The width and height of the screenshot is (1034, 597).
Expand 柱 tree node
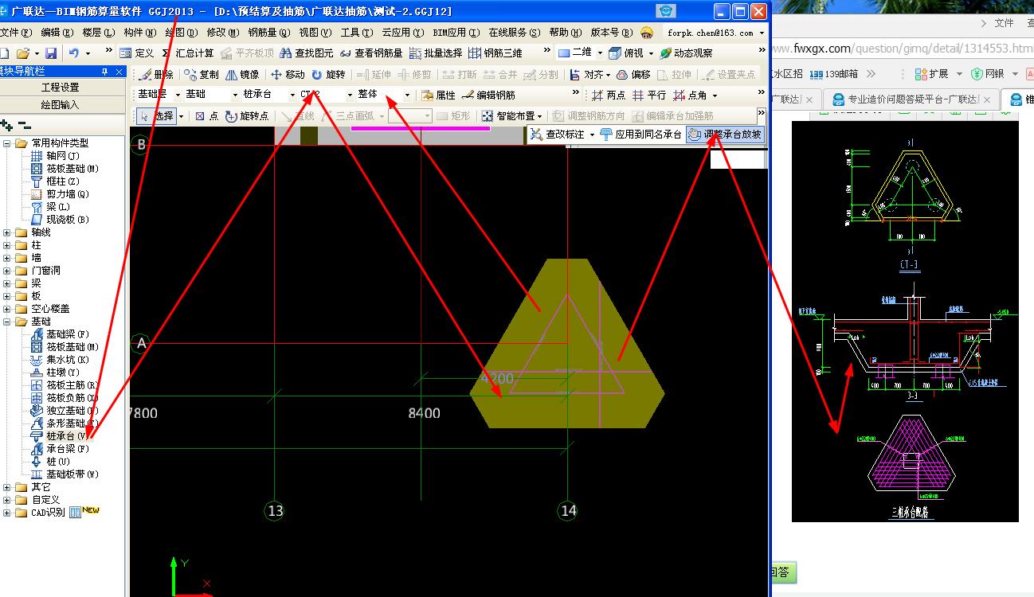tap(7, 245)
